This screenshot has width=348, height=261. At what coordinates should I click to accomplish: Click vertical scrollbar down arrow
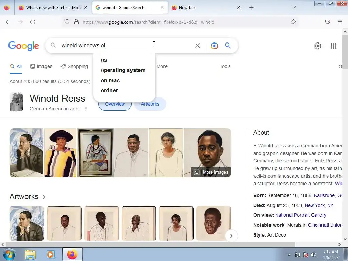pyautogui.click(x=345, y=239)
